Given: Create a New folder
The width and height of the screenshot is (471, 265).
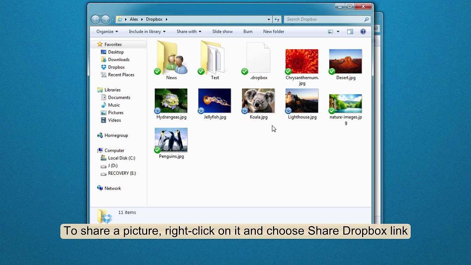Looking at the screenshot, I should 273,32.
